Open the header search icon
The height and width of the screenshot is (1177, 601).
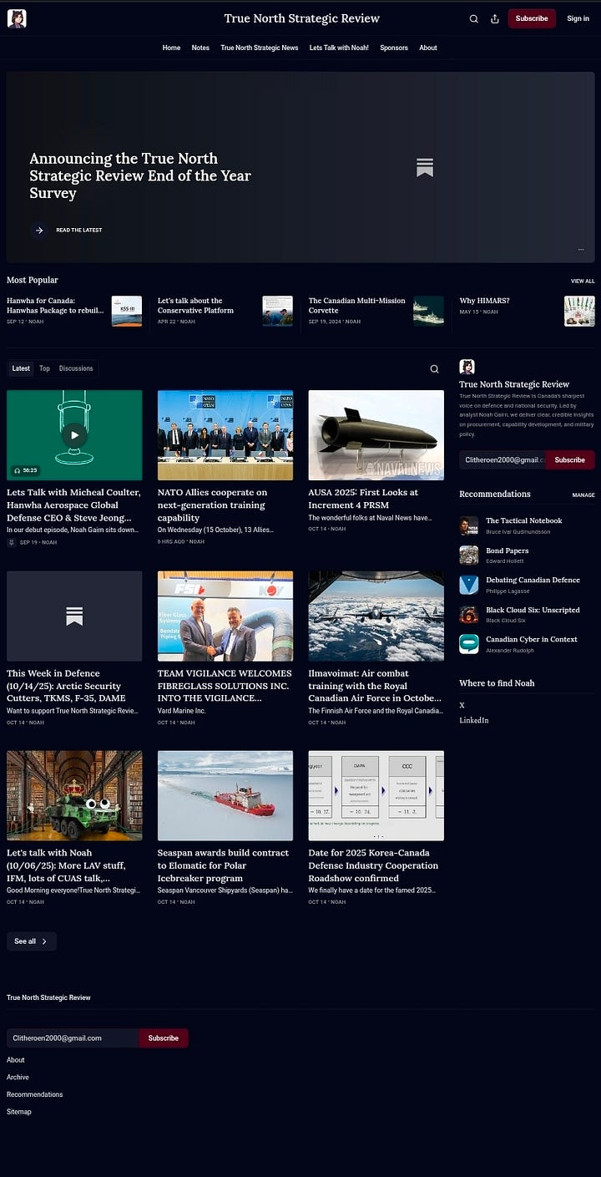click(473, 18)
